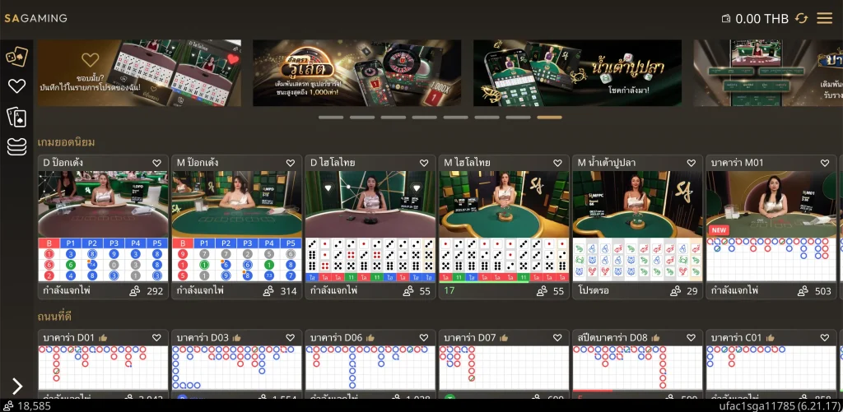
Task: Click the บาคาร่า D03 title
Action: pyautogui.click(x=203, y=338)
